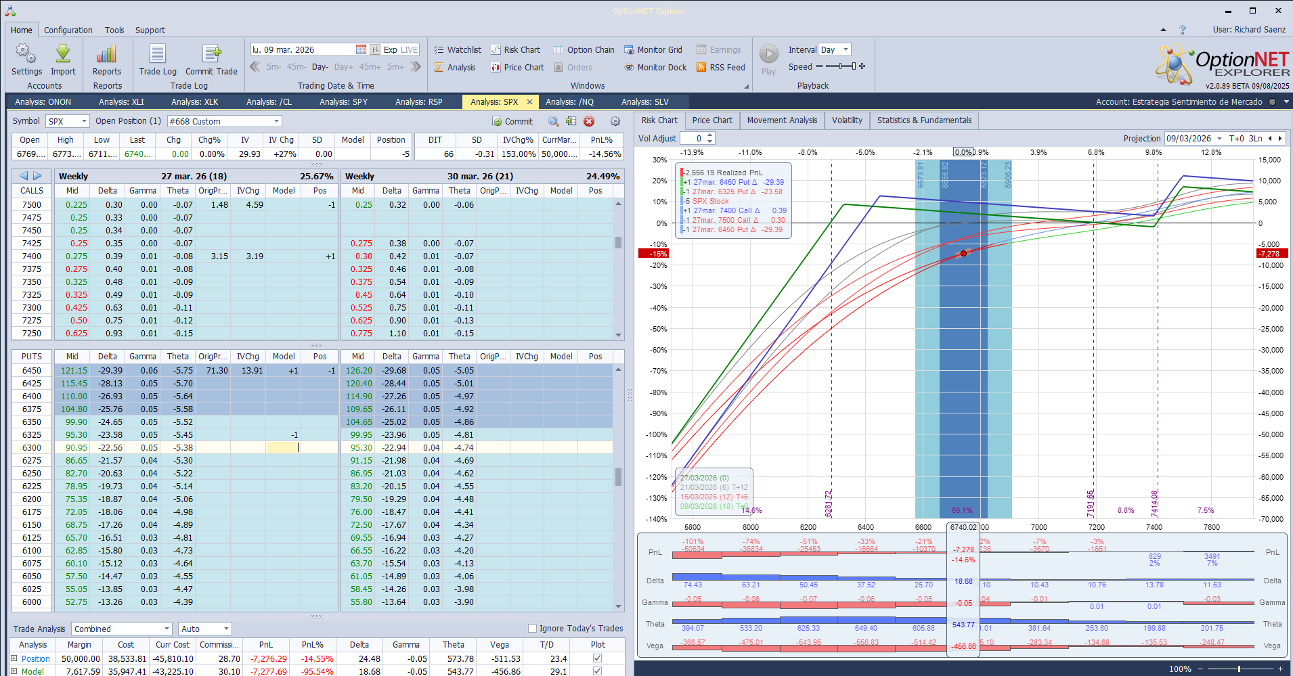Click the red delete icon in analysis toolbar

coord(589,121)
